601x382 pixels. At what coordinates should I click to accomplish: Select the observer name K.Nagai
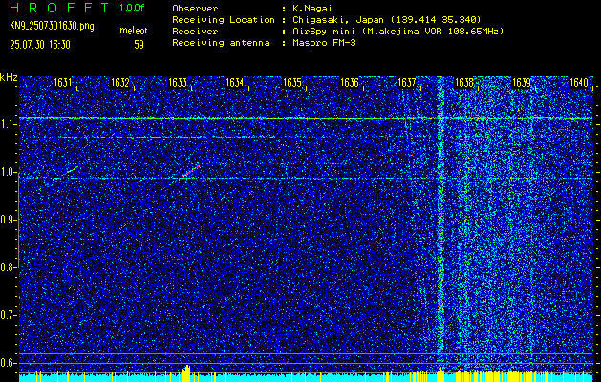tap(312, 8)
